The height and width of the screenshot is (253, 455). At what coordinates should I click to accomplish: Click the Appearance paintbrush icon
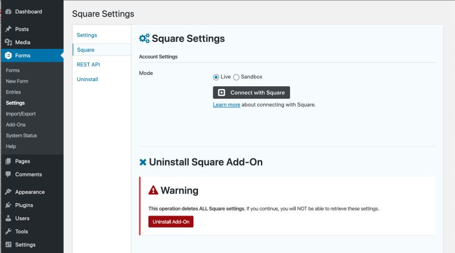(9, 192)
